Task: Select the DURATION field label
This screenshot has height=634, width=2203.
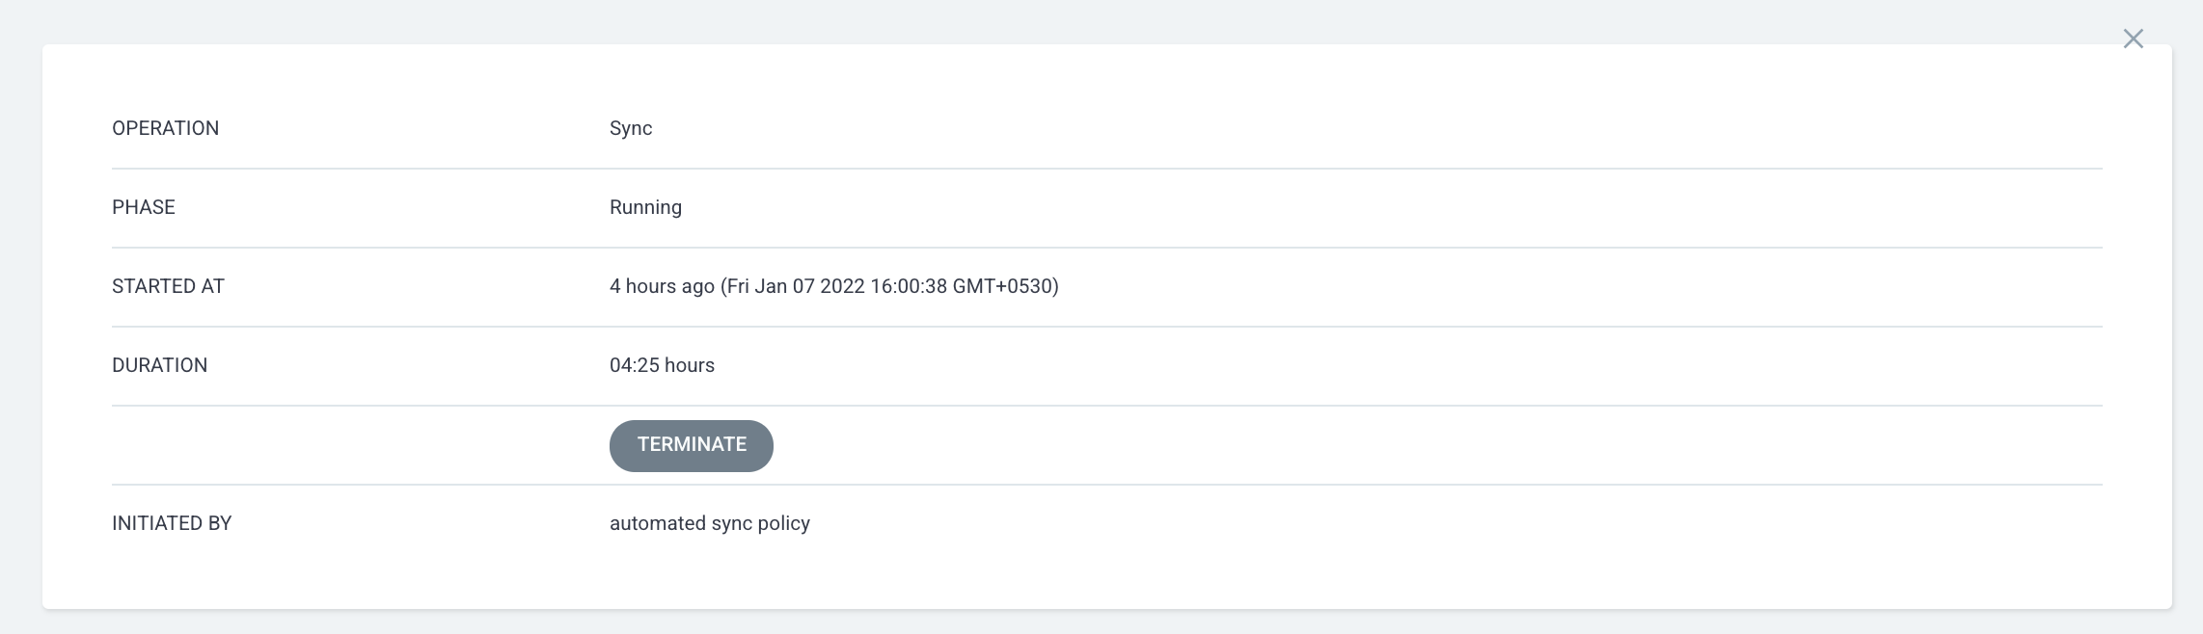Action: 159,365
